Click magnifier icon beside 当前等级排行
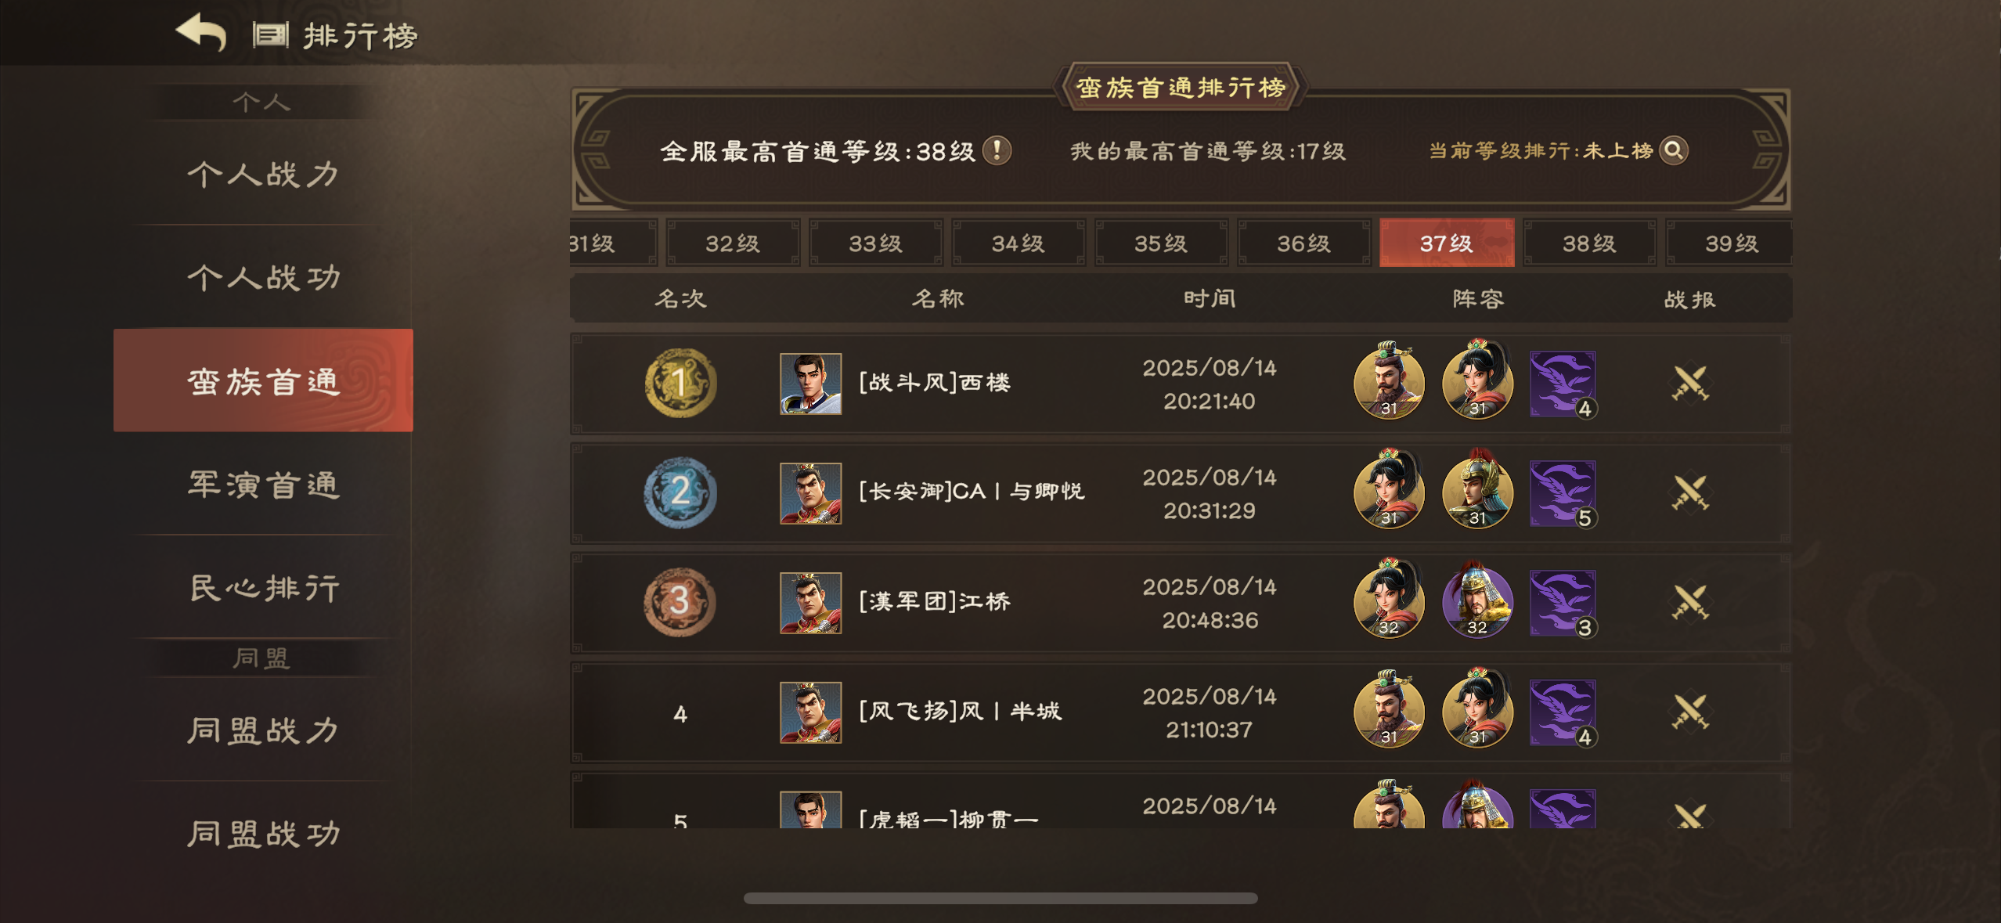Screen dimensions: 2001x923 pos(1673,150)
